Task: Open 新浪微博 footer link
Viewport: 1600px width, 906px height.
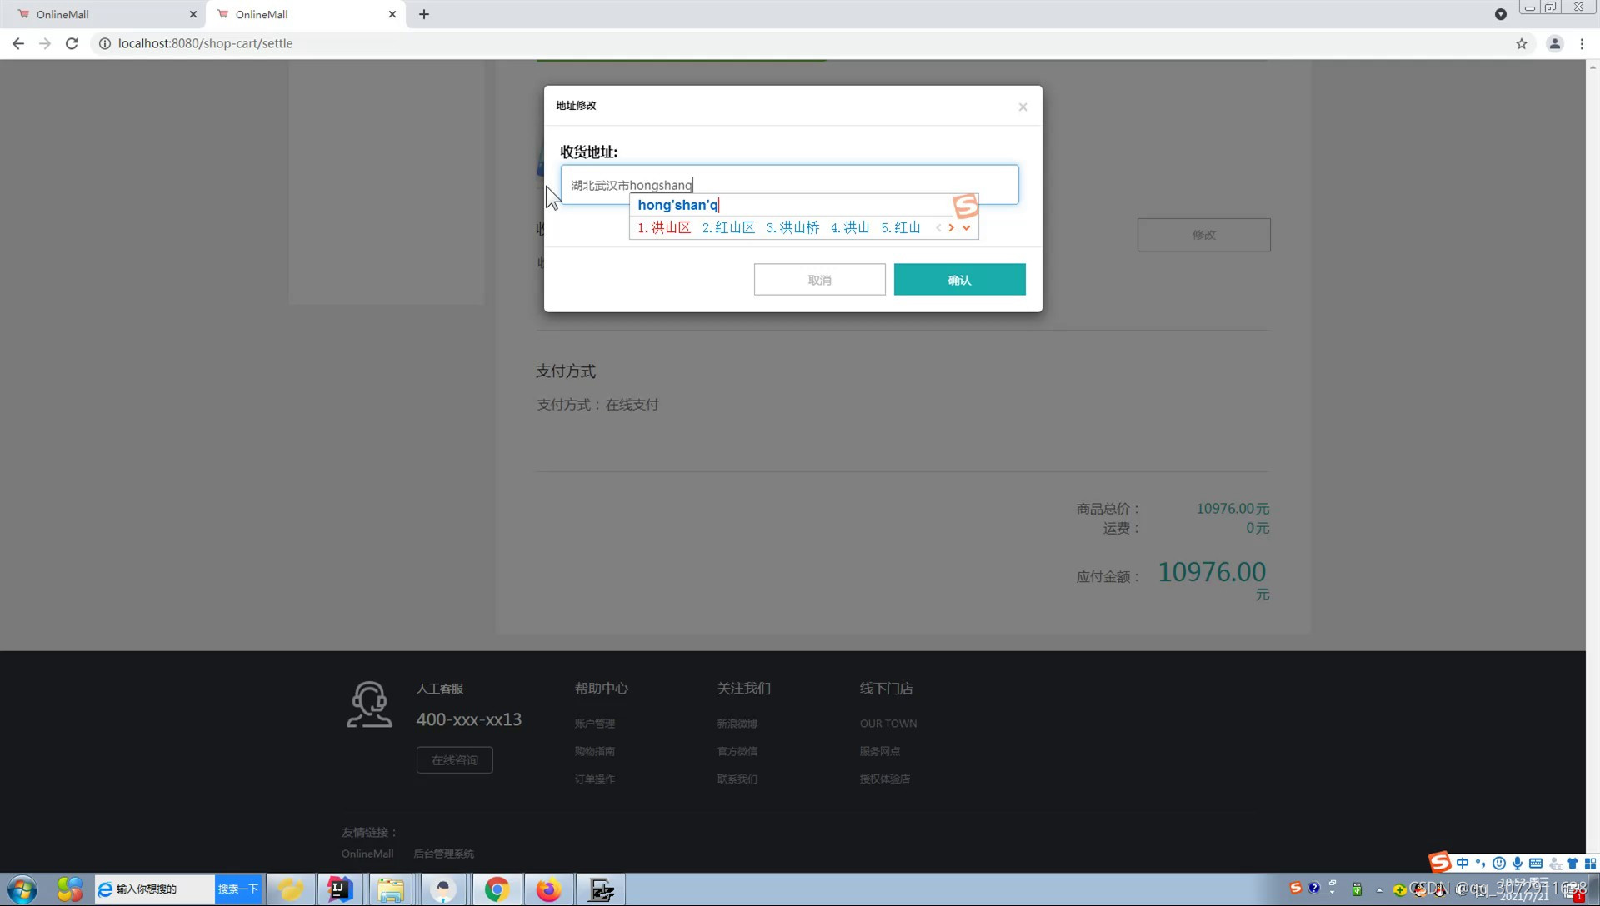Action: (737, 724)
